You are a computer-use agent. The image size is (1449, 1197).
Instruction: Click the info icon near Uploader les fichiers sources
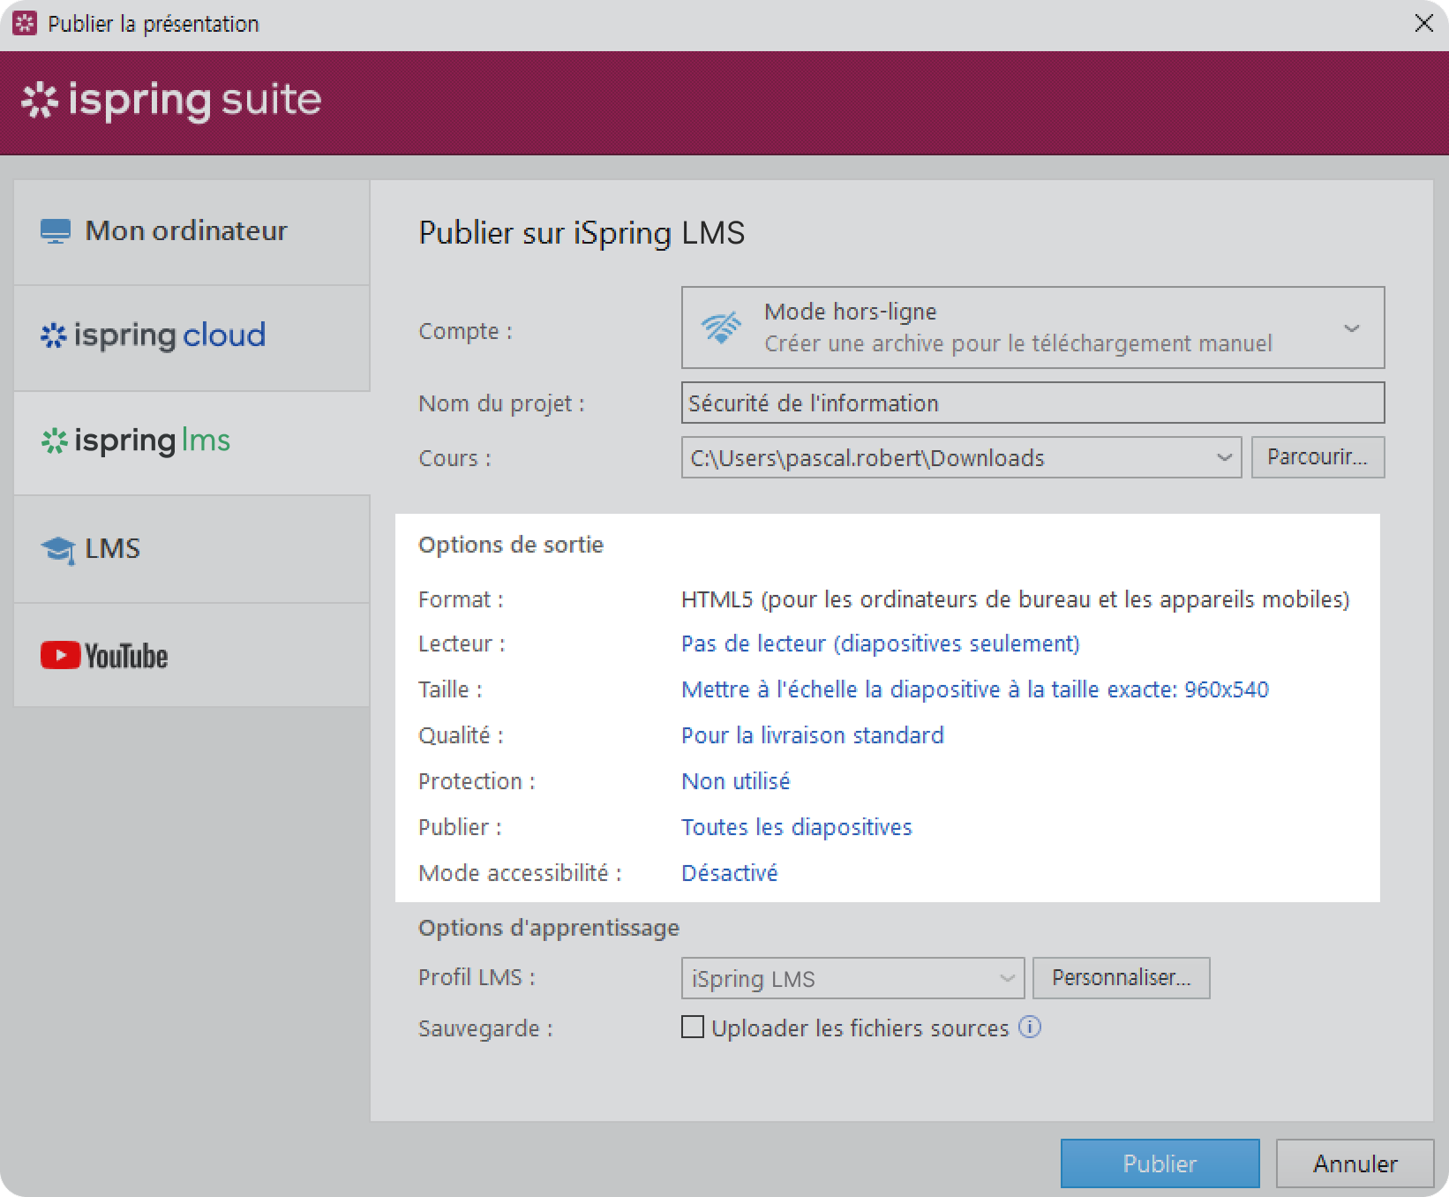click(1030, 1028)
